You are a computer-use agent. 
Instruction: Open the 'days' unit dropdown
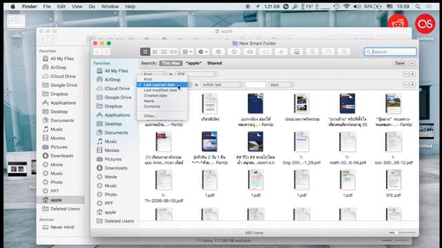(281, 85)
